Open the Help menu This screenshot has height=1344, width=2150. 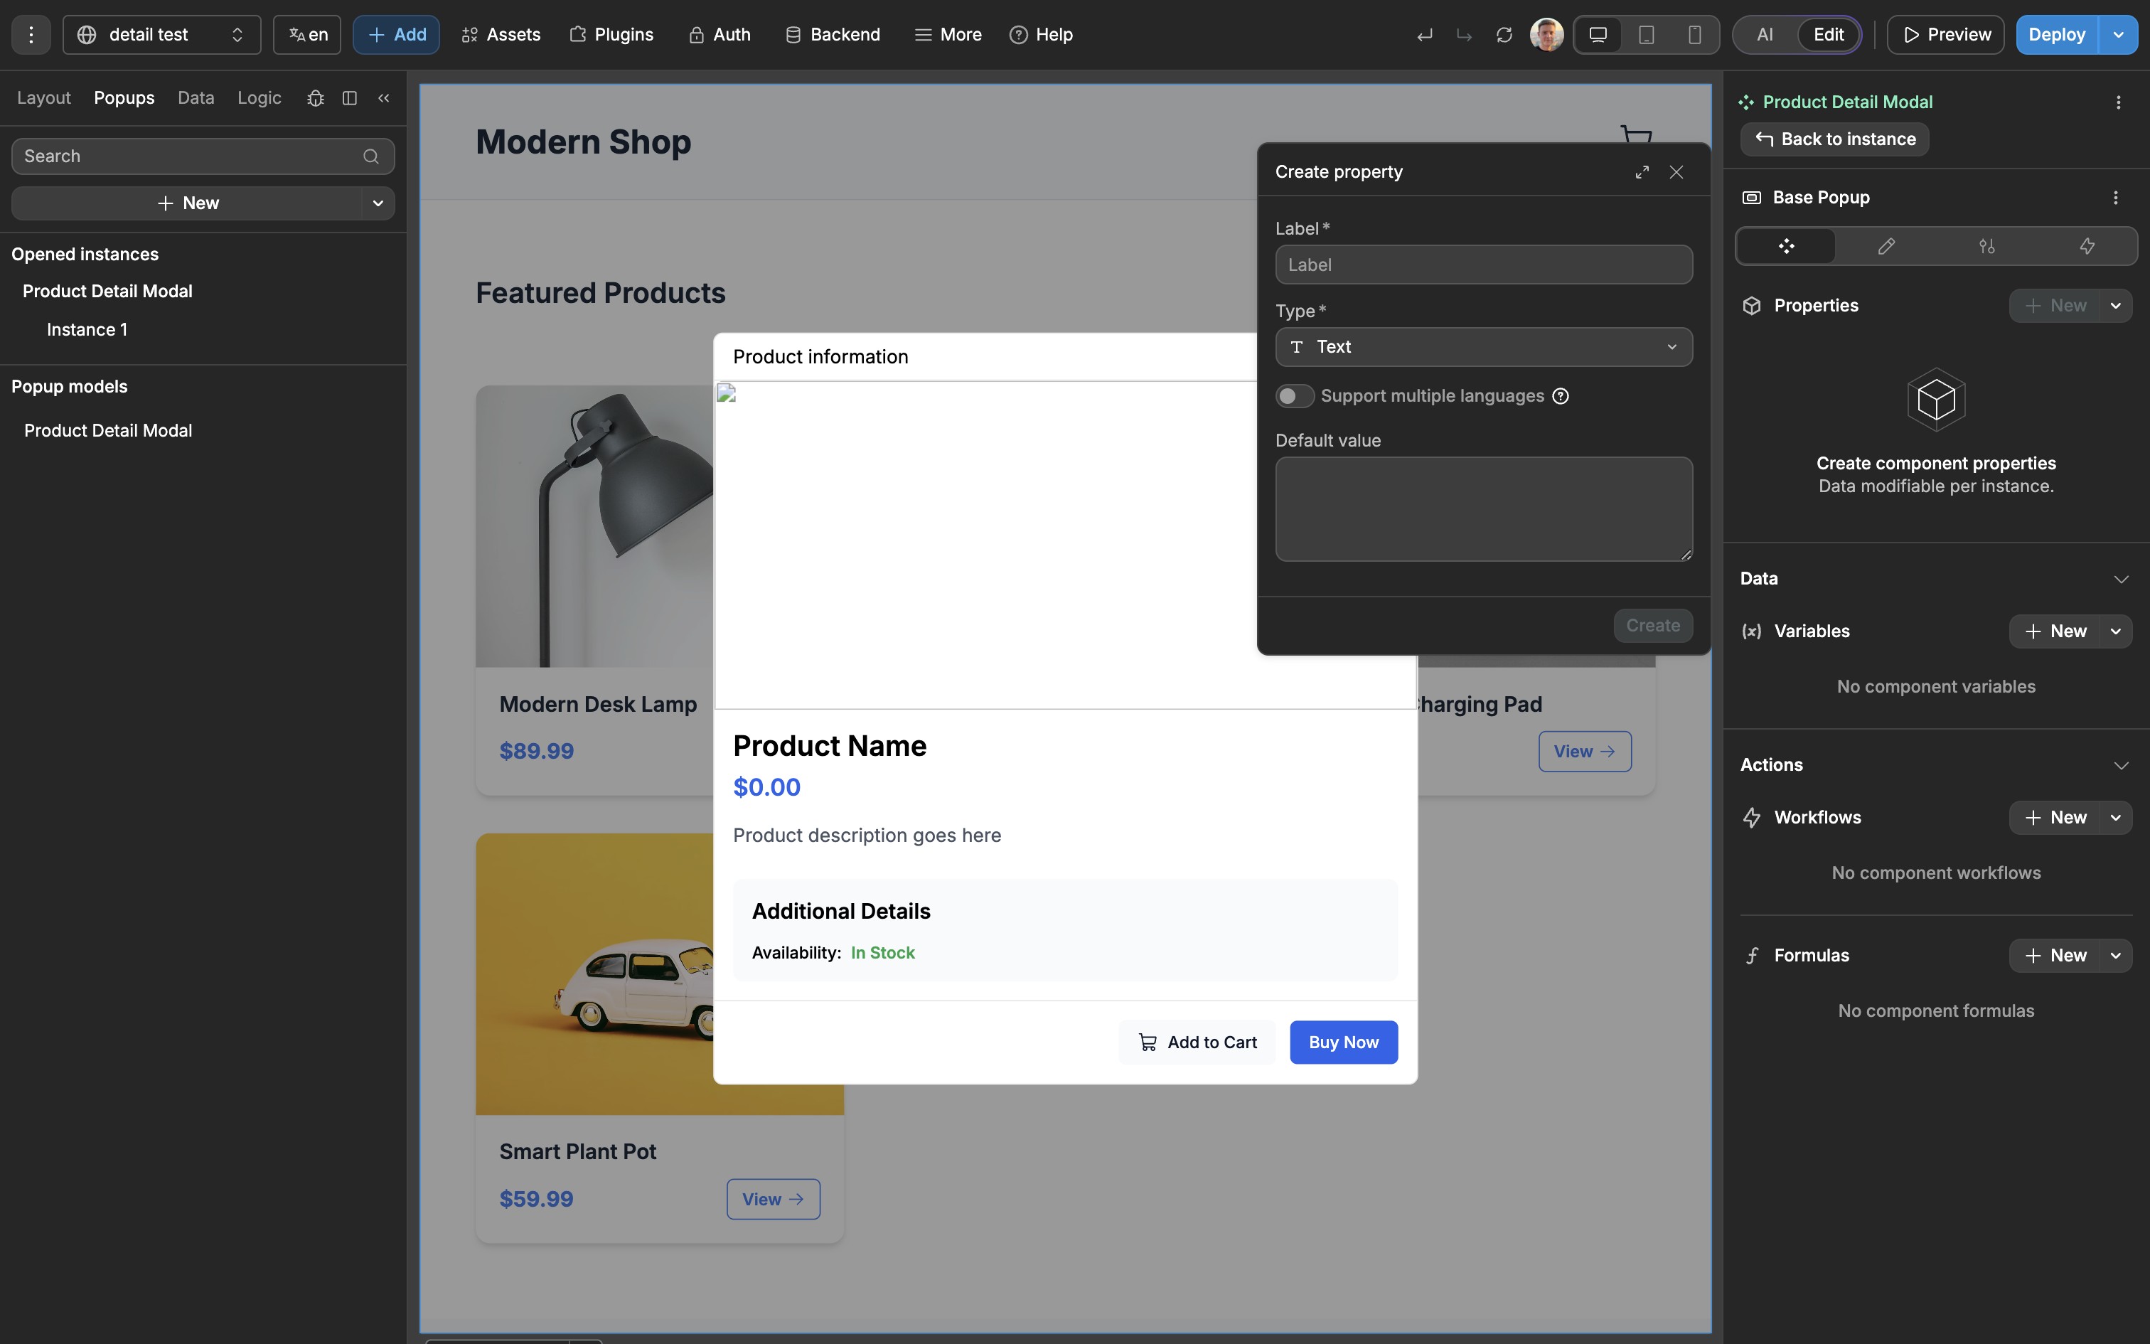pos(1042,35)
